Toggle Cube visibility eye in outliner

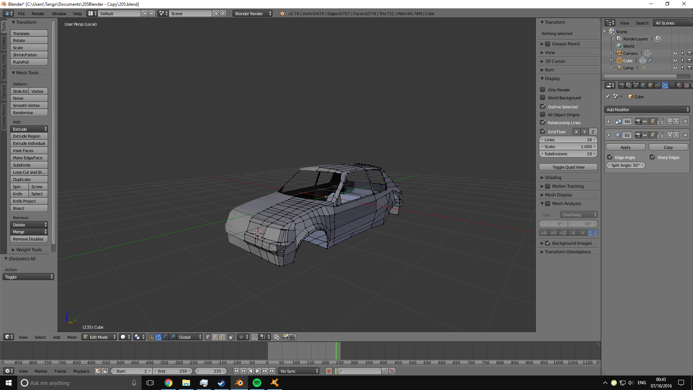point(675,60)
